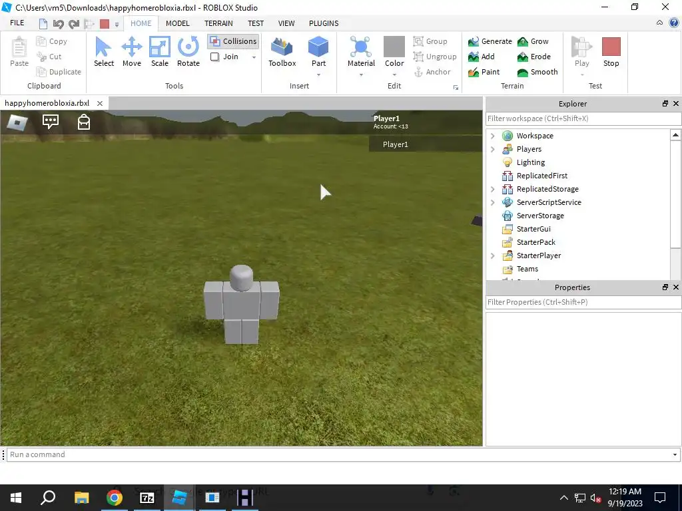Click the Copy button
This screenshot has height=511, width=682.
click(x=52, y=41)
